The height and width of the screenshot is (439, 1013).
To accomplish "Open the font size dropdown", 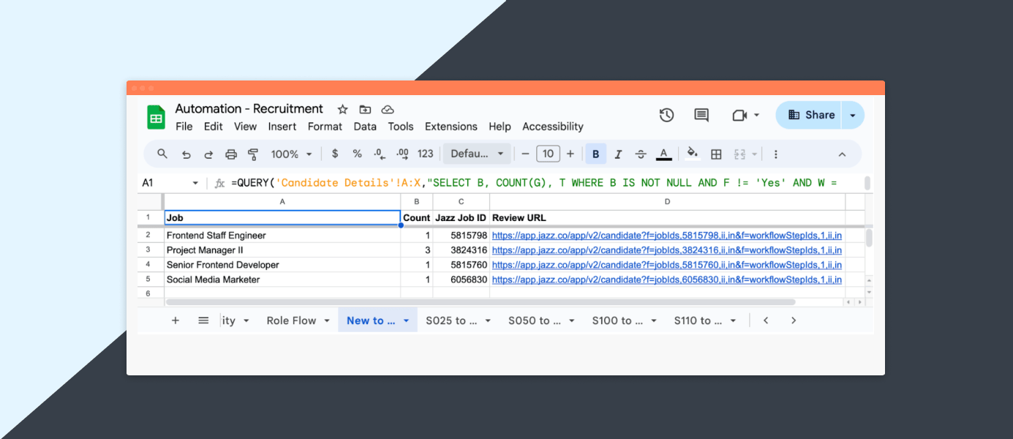I will coord(548,154).
